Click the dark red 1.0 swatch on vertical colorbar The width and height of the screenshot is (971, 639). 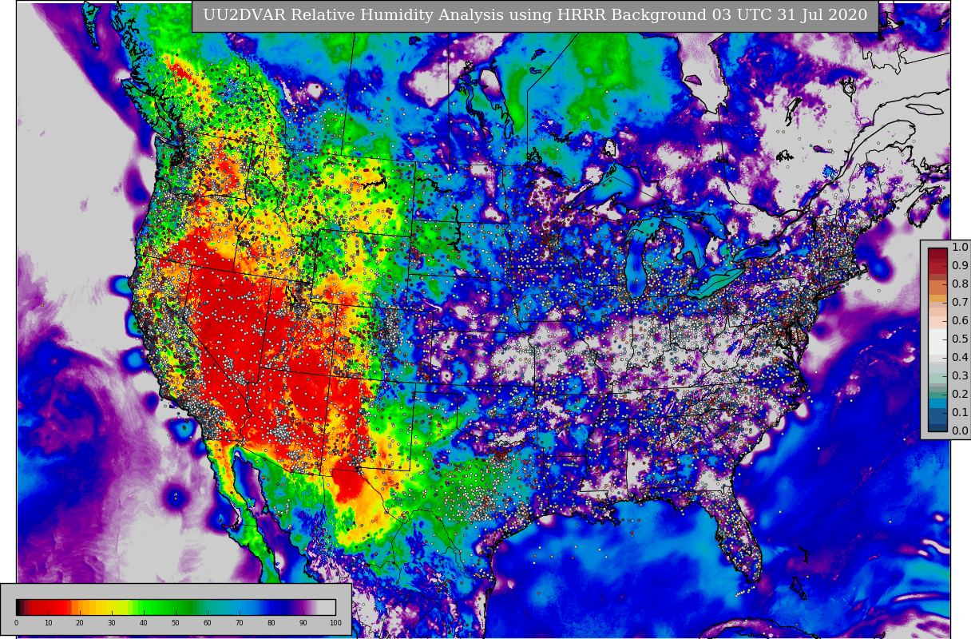[937, 253]
